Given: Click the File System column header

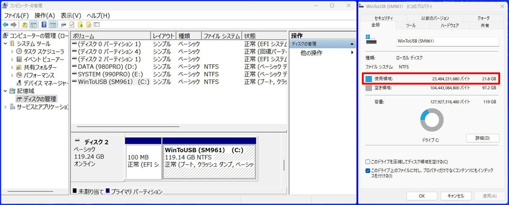Looking at the screenshot, I should point(221,36).
